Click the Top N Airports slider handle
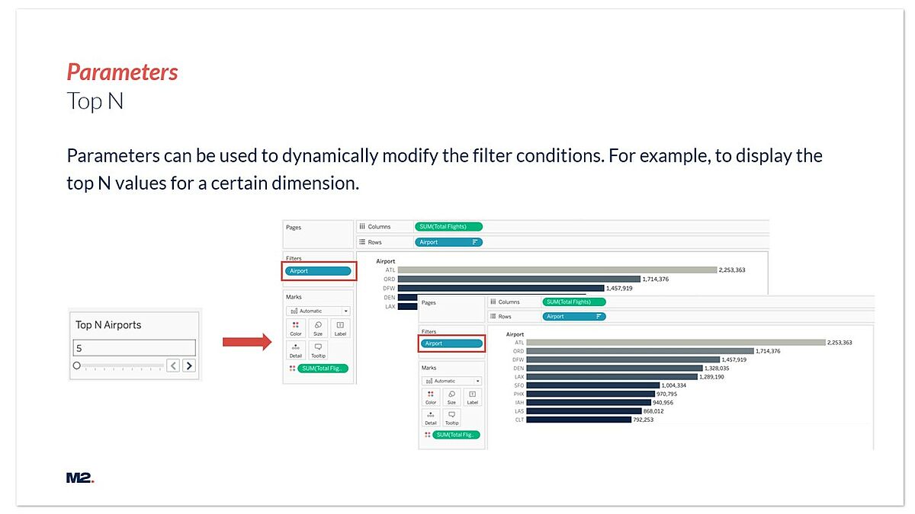This screenshot has height=514, width=915. [x=77, y=366]
